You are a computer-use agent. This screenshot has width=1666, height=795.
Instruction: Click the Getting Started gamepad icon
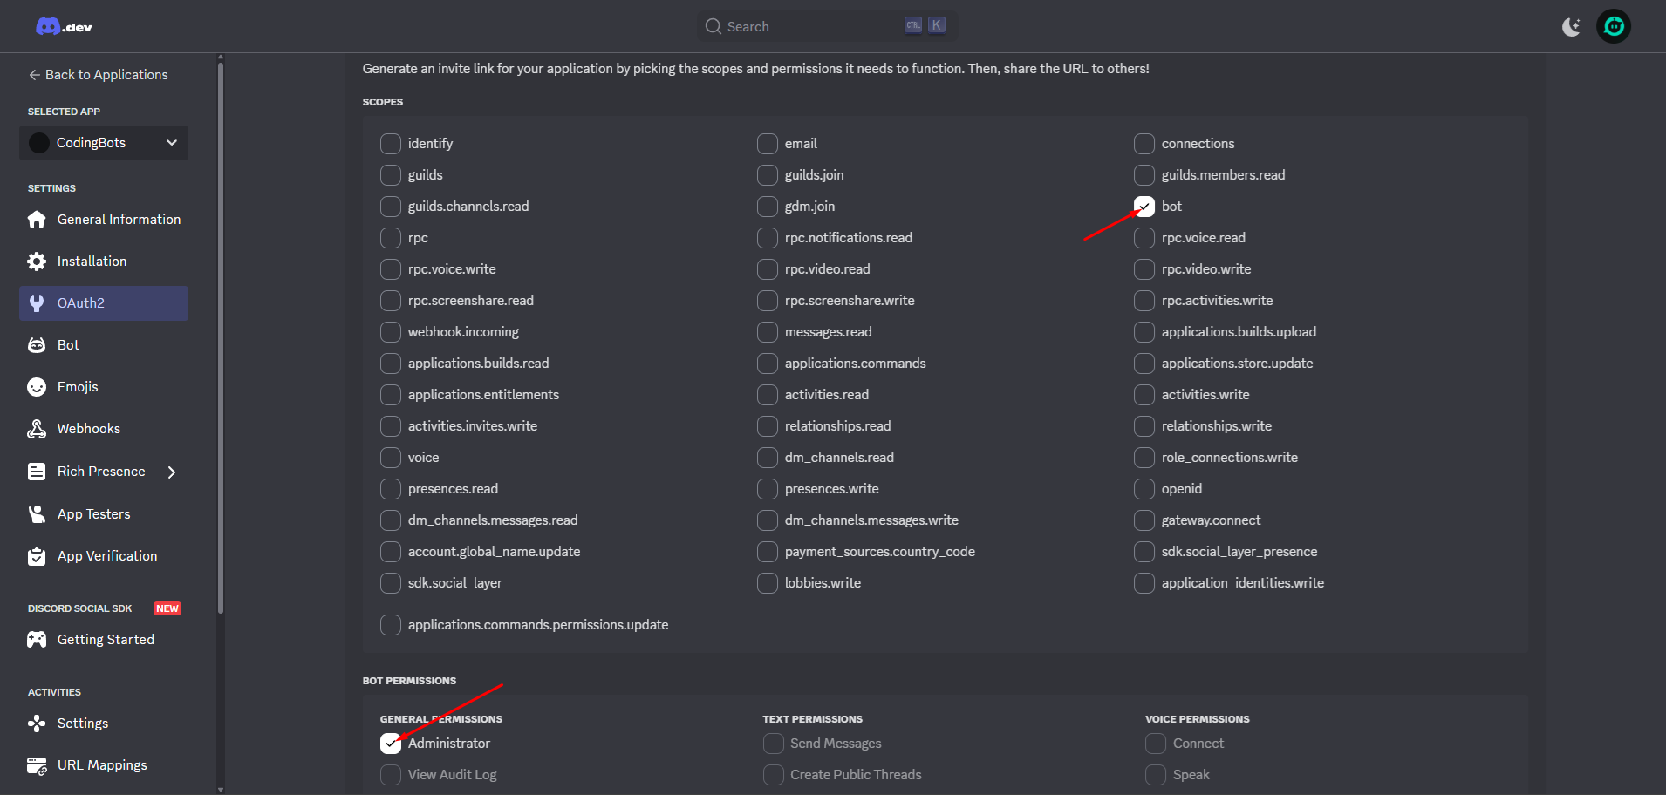click(x=37, y=640)
